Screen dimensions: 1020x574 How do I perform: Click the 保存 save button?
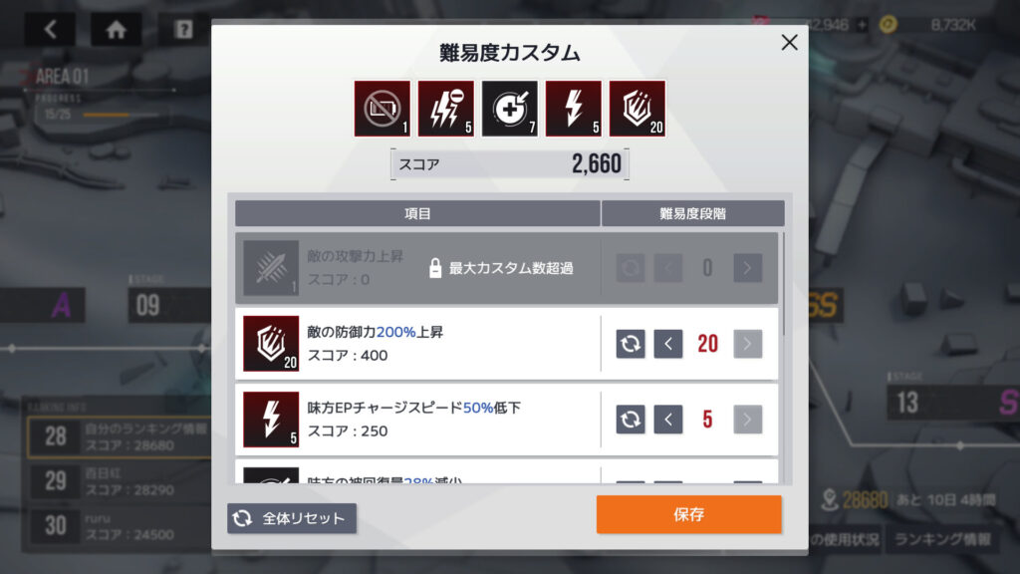tap(689, 514)
